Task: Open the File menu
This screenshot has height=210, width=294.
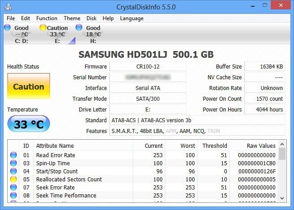Action: [x=11, y=18]
